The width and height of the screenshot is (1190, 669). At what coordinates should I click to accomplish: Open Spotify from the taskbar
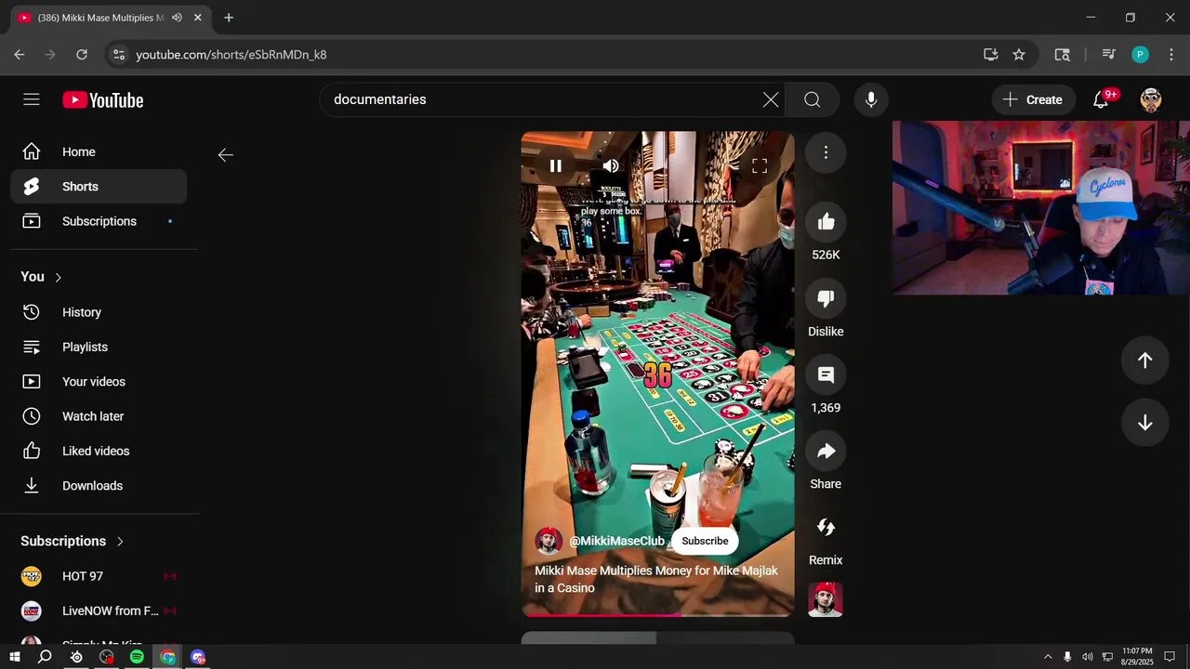click(137, 657)
